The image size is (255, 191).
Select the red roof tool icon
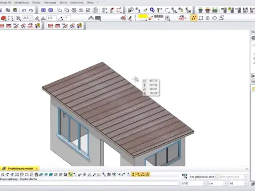(x=3, y=18)
